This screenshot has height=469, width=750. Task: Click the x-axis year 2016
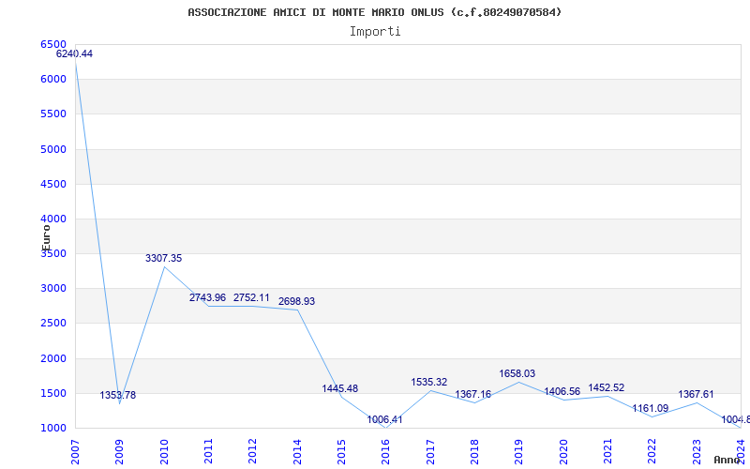386,452
